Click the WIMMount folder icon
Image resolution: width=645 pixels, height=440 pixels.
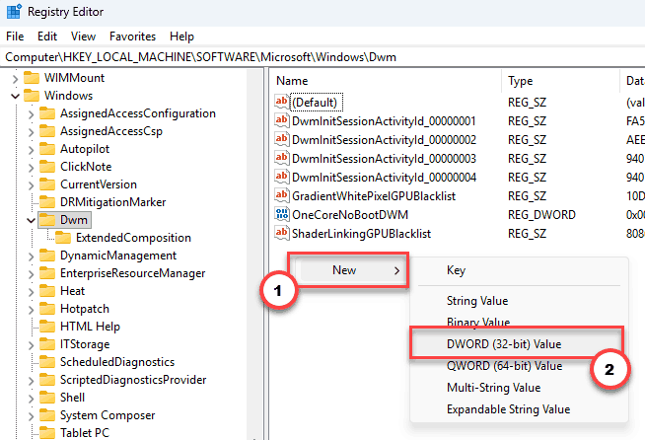32,78
